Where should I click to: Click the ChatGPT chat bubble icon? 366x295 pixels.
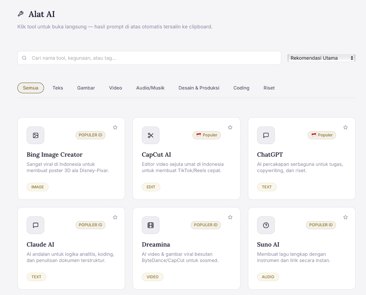pyautogui.click(x=266, y=135)
